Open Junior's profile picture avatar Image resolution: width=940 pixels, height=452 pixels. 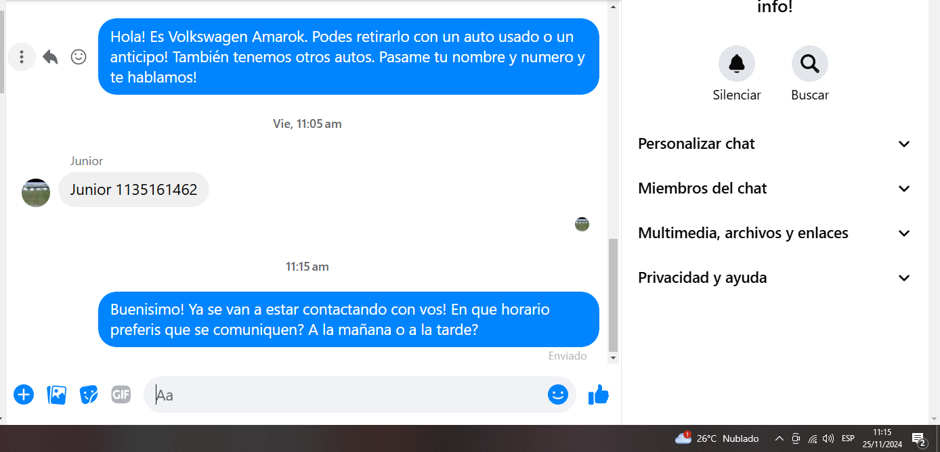click(36, 193)
